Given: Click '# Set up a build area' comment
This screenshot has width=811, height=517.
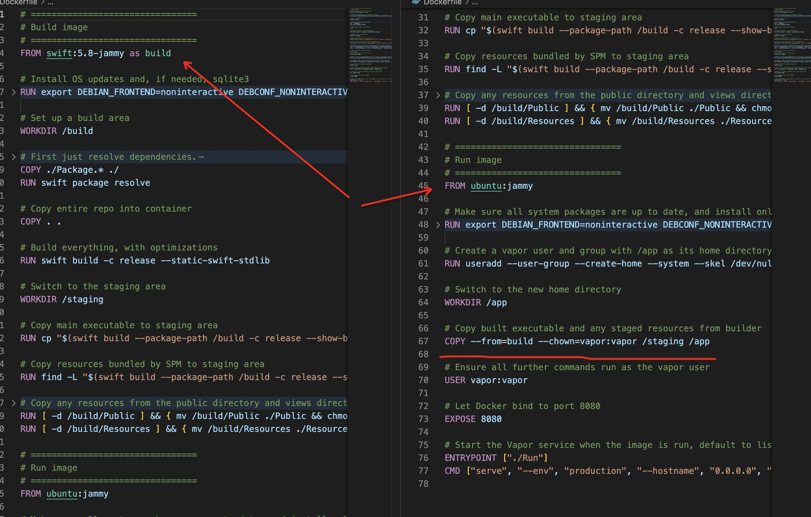Looking at the screenshot, I should point(75,118).
